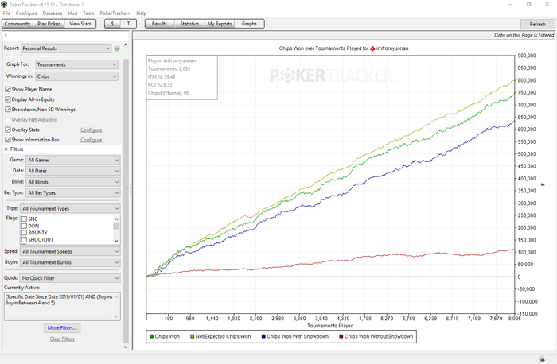Open the My Reports tab

[220, 24]
